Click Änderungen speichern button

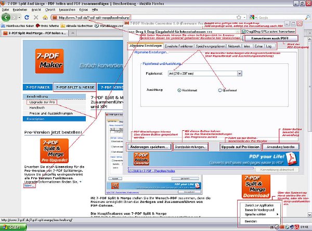[149, 147]
